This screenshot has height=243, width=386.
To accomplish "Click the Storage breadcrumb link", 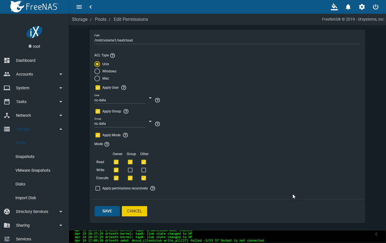I will [80, 19].
